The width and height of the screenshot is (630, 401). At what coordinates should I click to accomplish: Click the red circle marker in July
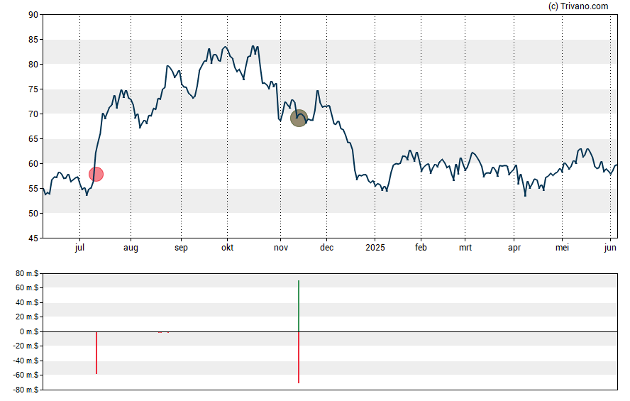pos(96,174)
